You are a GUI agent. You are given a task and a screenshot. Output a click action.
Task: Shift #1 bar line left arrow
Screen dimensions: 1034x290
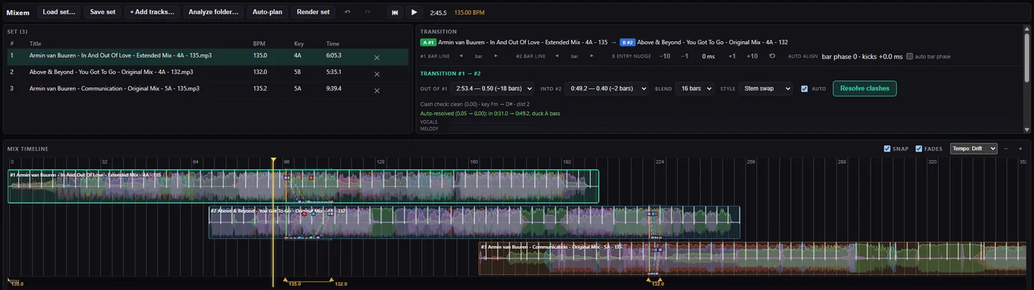point(460,56)
